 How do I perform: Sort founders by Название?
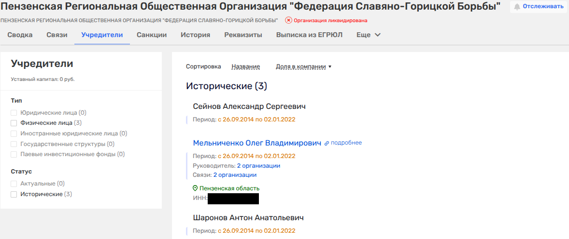coord(245,66)
